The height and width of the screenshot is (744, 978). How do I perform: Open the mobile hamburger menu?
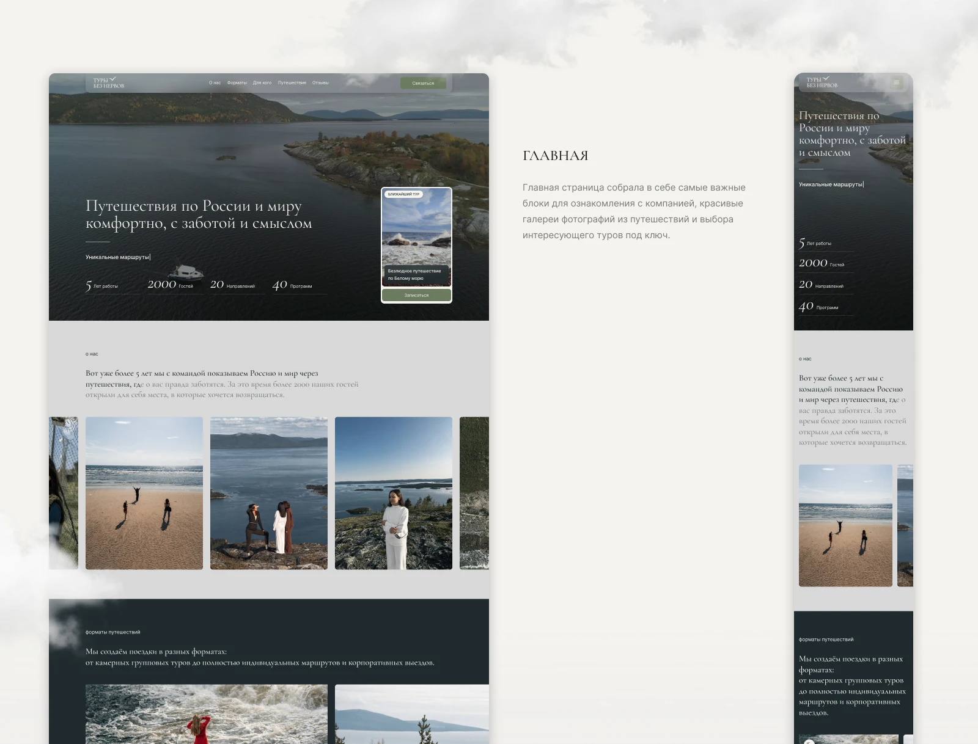point(897,82)
